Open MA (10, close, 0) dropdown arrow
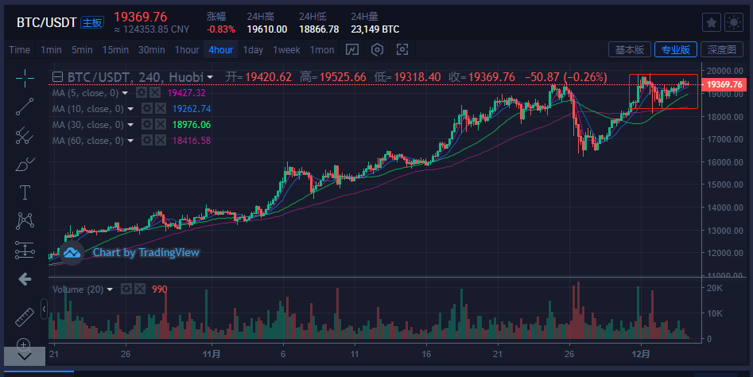Viewport: 753px width, 377px height. click(x=130, y=109)
